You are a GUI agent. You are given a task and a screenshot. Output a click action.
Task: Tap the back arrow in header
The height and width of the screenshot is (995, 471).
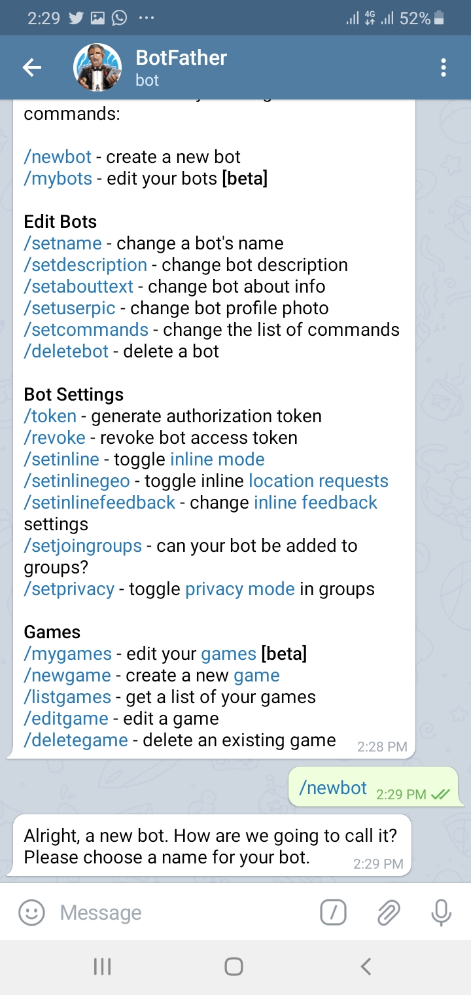pyautogui.click(x=31, y=67)
